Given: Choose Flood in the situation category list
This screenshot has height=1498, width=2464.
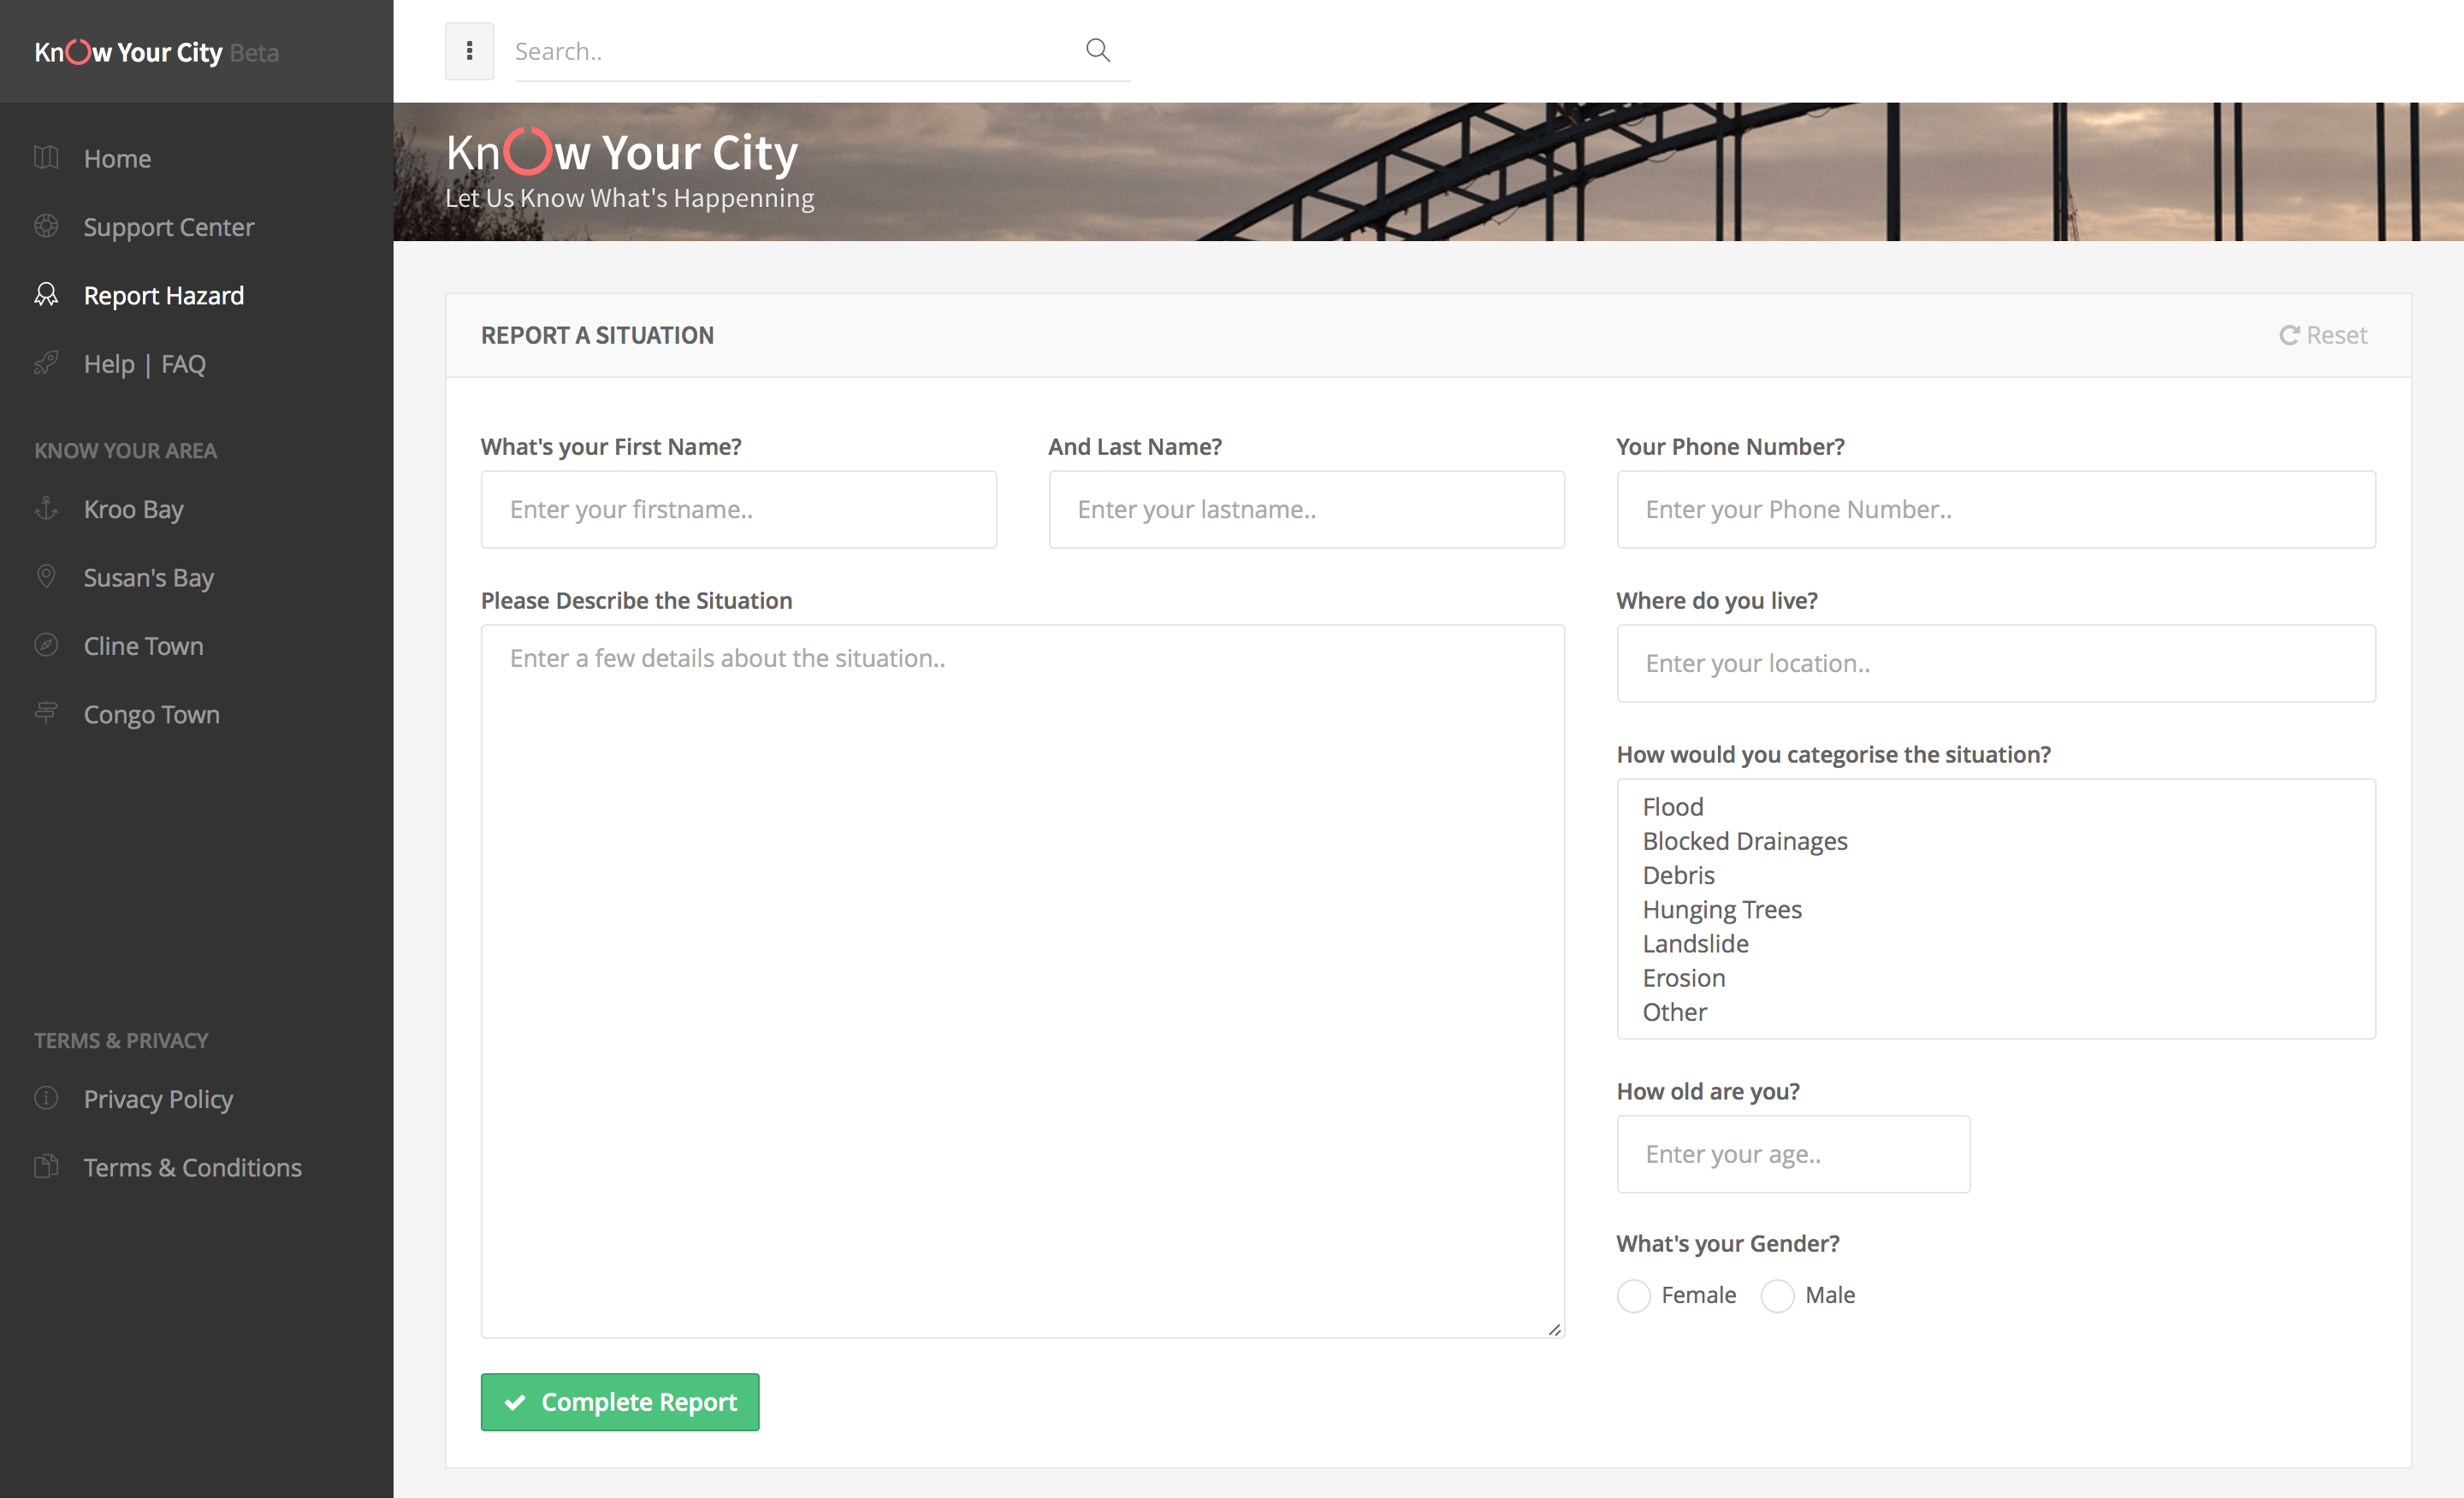Looking at the screenshot, I should pos(1672,806).
